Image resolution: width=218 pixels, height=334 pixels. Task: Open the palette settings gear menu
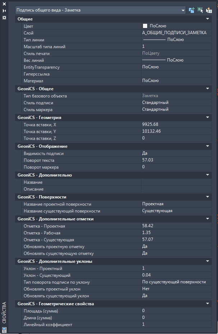tap(4, 17)
